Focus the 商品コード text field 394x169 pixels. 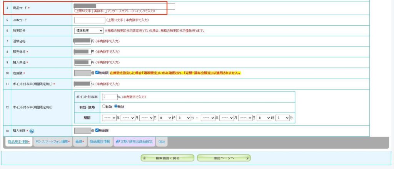tap(124, 7)
